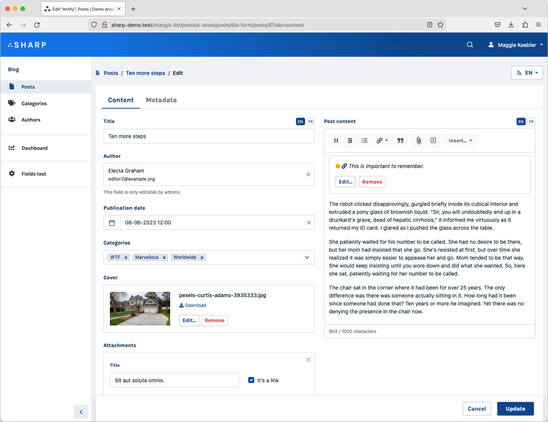
Task: Open the EN language switcher dropdown
Action: coord(527,73)
